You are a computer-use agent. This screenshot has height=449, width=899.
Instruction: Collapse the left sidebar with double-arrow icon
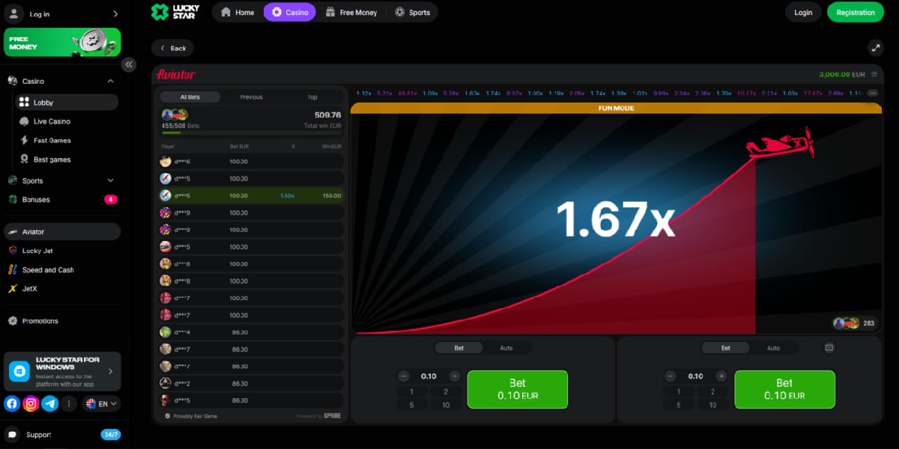[x=129, y=64]
